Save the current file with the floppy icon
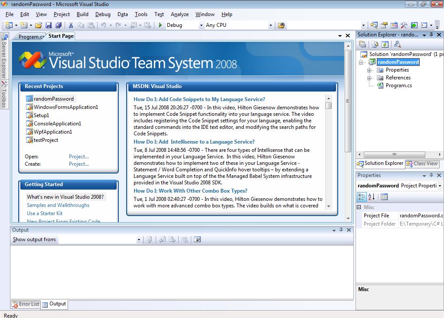The image size is (444, 318). (x=49, y=25)
